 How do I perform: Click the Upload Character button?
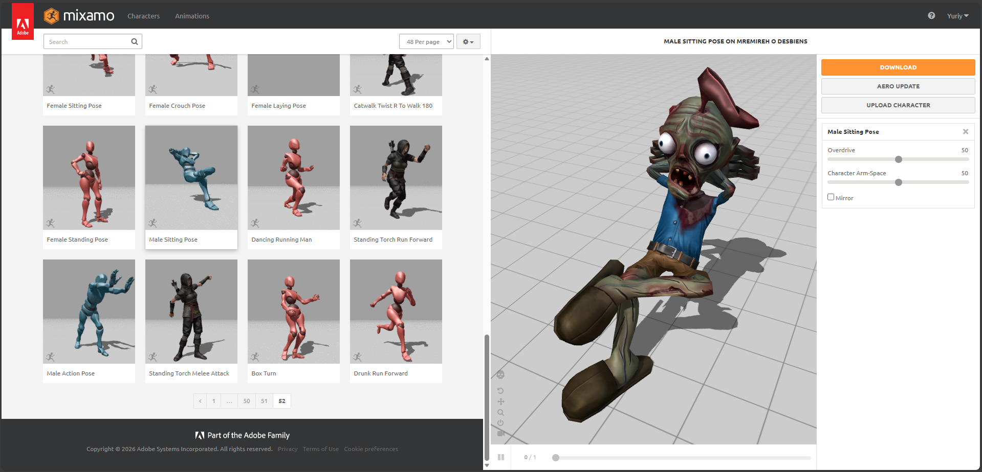898,105
